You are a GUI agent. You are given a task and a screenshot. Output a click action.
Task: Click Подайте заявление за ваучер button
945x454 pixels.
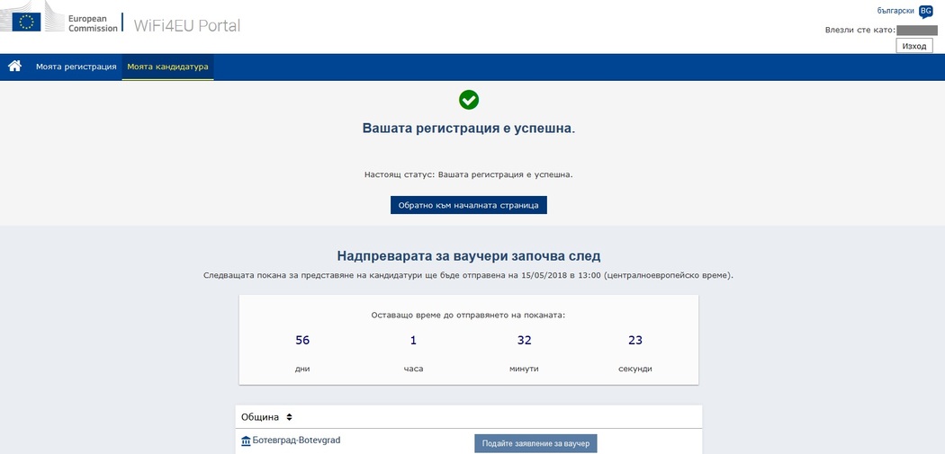click(x=535, y=443)
